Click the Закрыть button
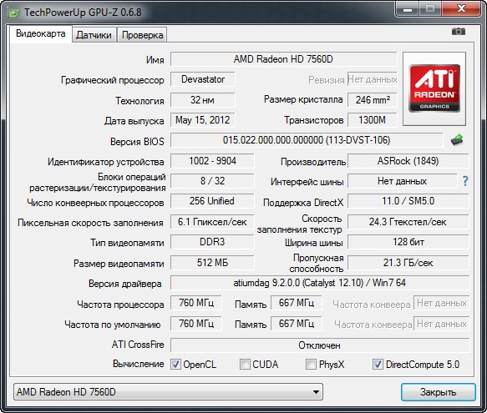The width and height of the screenshot is (487, 413). [439, 392]
